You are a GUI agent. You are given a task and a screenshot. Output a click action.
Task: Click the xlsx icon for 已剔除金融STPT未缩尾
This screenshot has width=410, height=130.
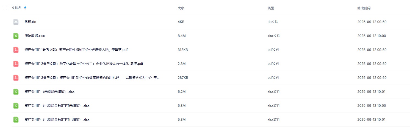pyautogui.click(x=16, y=106)
